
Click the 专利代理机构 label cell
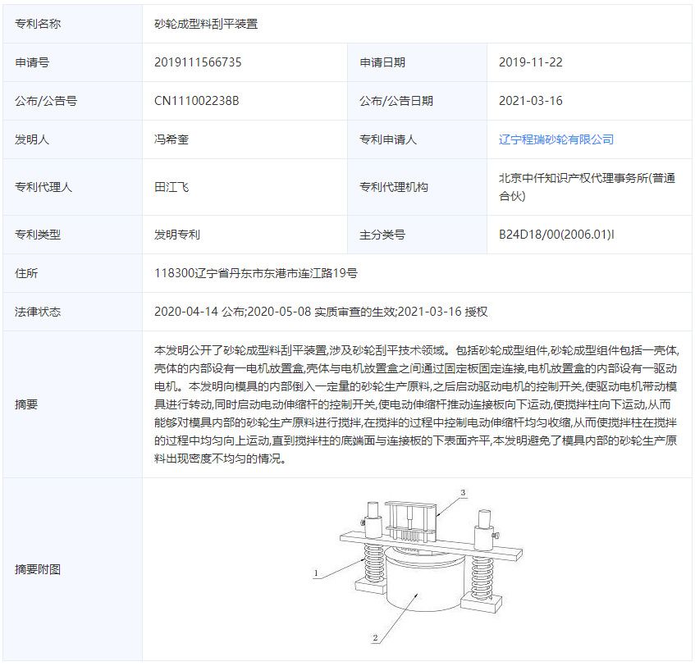[x=417, y=187]
